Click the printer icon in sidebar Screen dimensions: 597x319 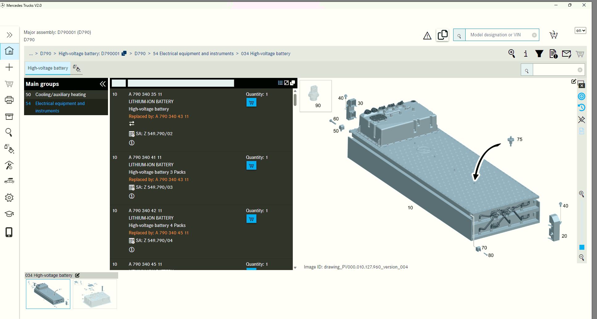pos(9,100)
